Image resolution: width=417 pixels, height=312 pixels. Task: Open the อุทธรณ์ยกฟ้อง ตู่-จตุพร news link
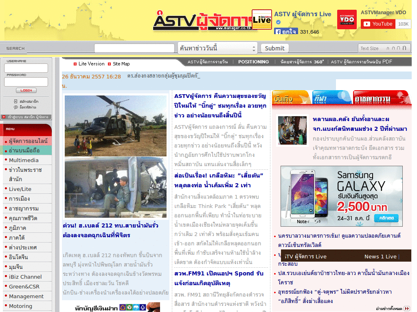pos(335,296)
